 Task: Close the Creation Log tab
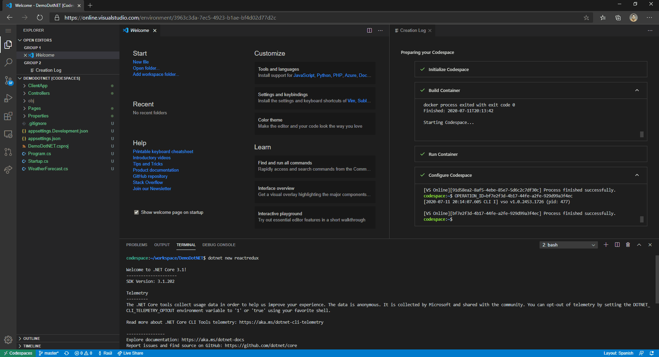point(430,31)
